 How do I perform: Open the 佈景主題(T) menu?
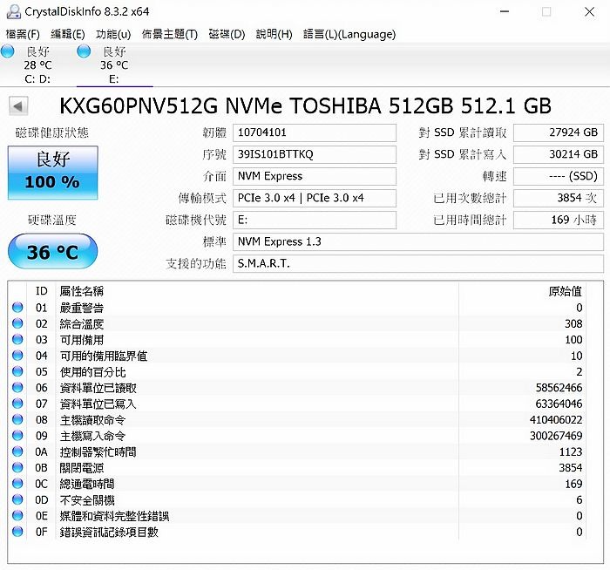coord(170,34)
